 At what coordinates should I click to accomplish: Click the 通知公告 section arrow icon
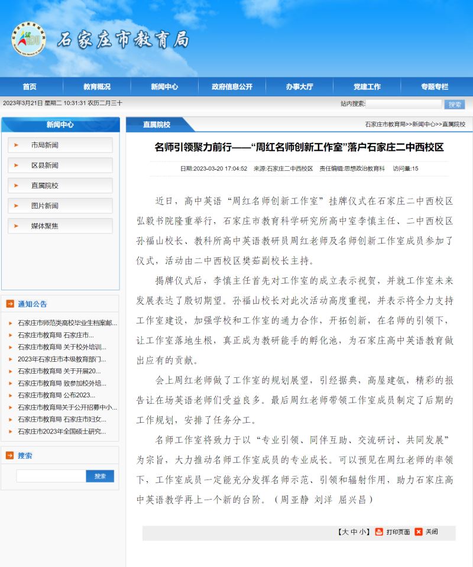pos(10,304)
